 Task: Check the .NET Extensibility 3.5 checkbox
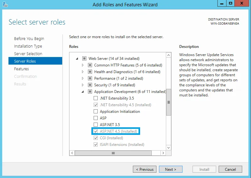tap(96, 98)
